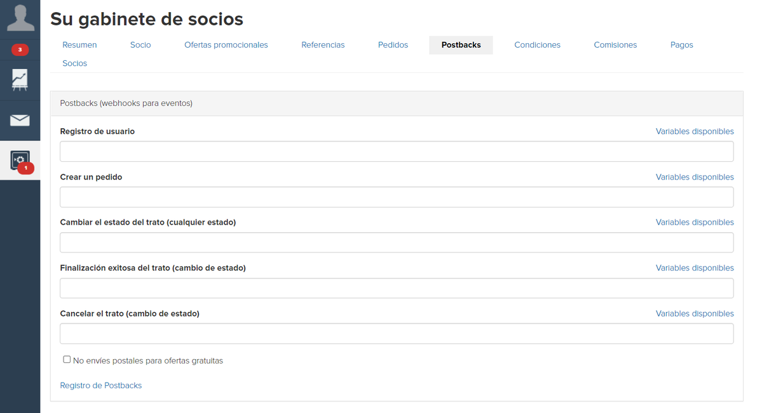Open the Registro de Postbacks link
This screenshot has width=762, height=413.
[x=100, y=385]
